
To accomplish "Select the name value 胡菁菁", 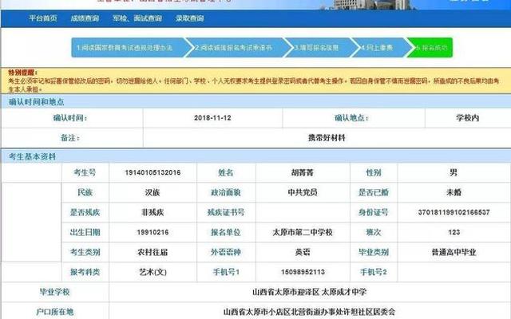I will (x=303, y=172).
